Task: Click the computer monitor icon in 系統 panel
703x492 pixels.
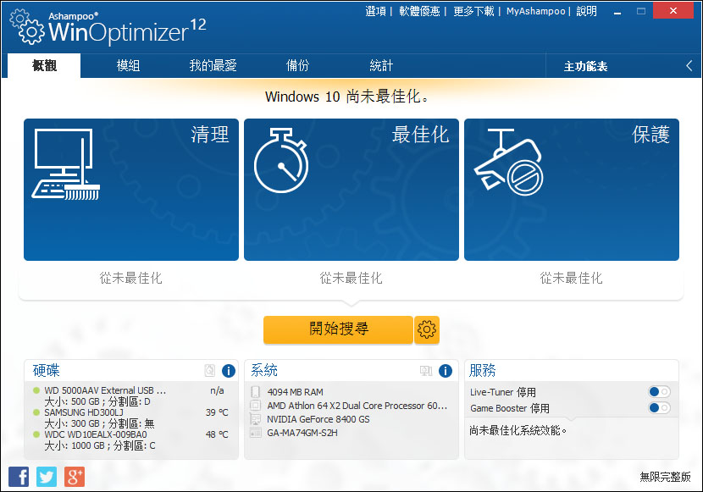Action: pos(425,371)
